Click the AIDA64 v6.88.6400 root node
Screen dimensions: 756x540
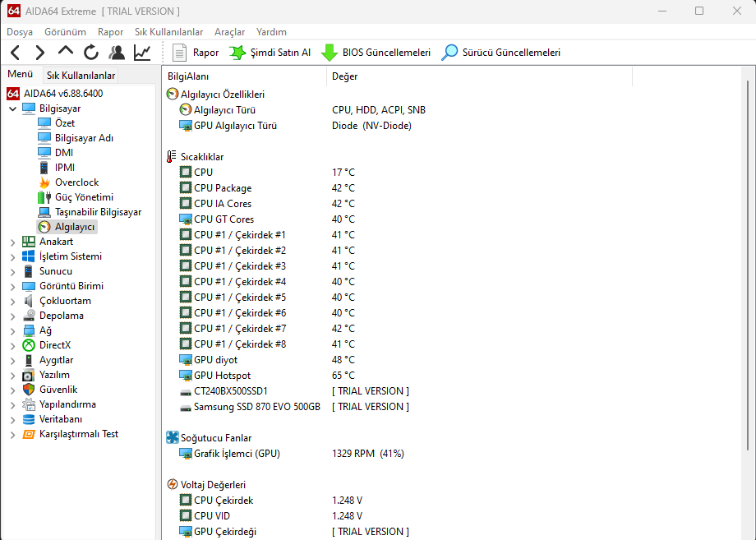55,94
